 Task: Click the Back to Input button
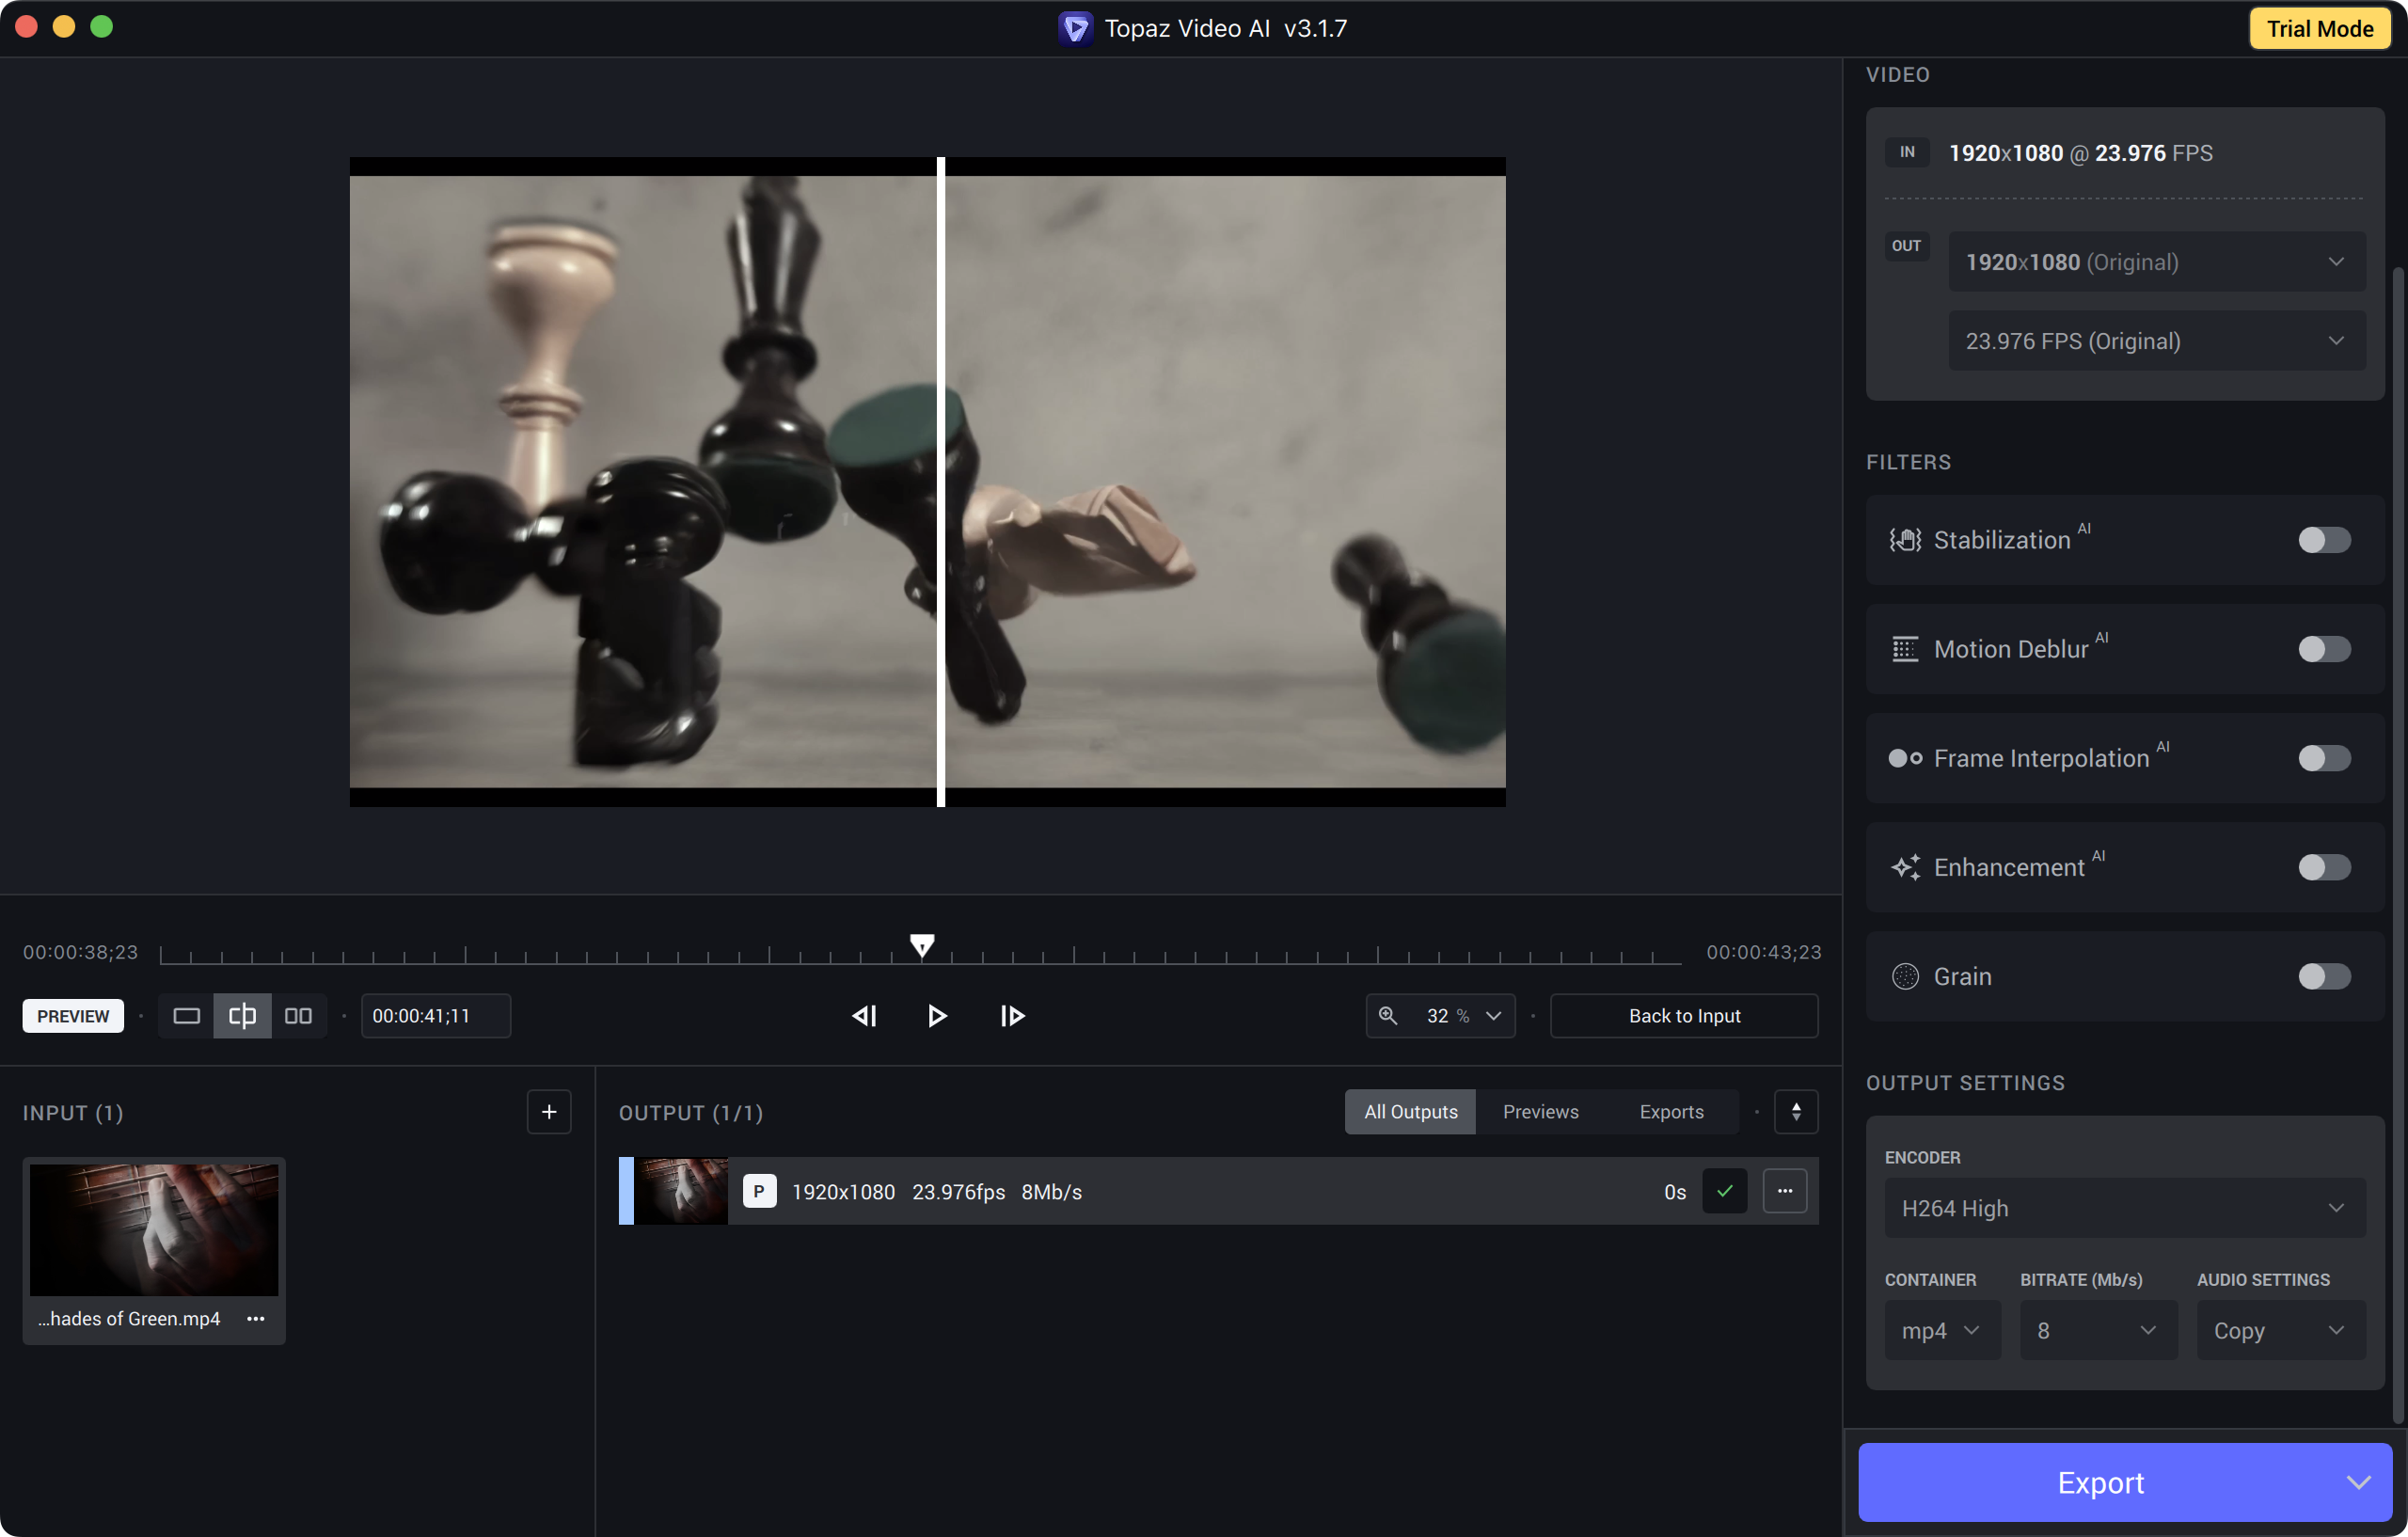tap(1684, 1016)
